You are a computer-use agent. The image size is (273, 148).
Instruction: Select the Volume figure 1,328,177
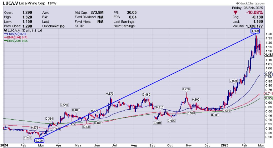(x=254, y=26)
